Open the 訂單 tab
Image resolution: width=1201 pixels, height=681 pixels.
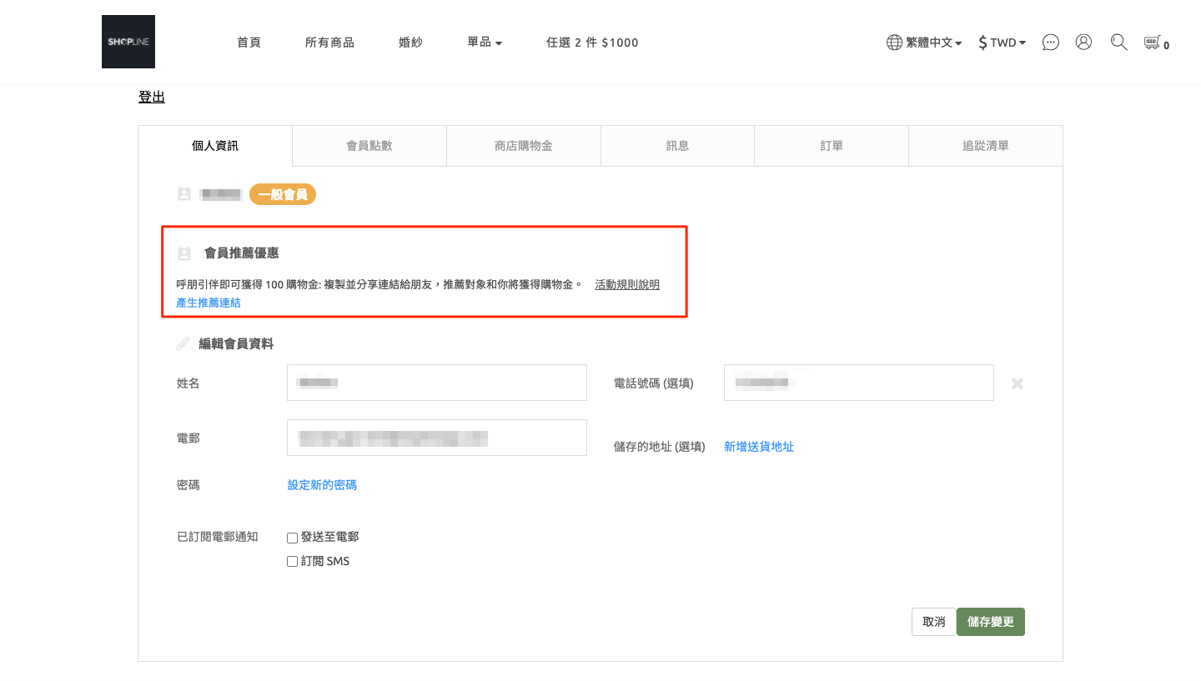(832, 146)
